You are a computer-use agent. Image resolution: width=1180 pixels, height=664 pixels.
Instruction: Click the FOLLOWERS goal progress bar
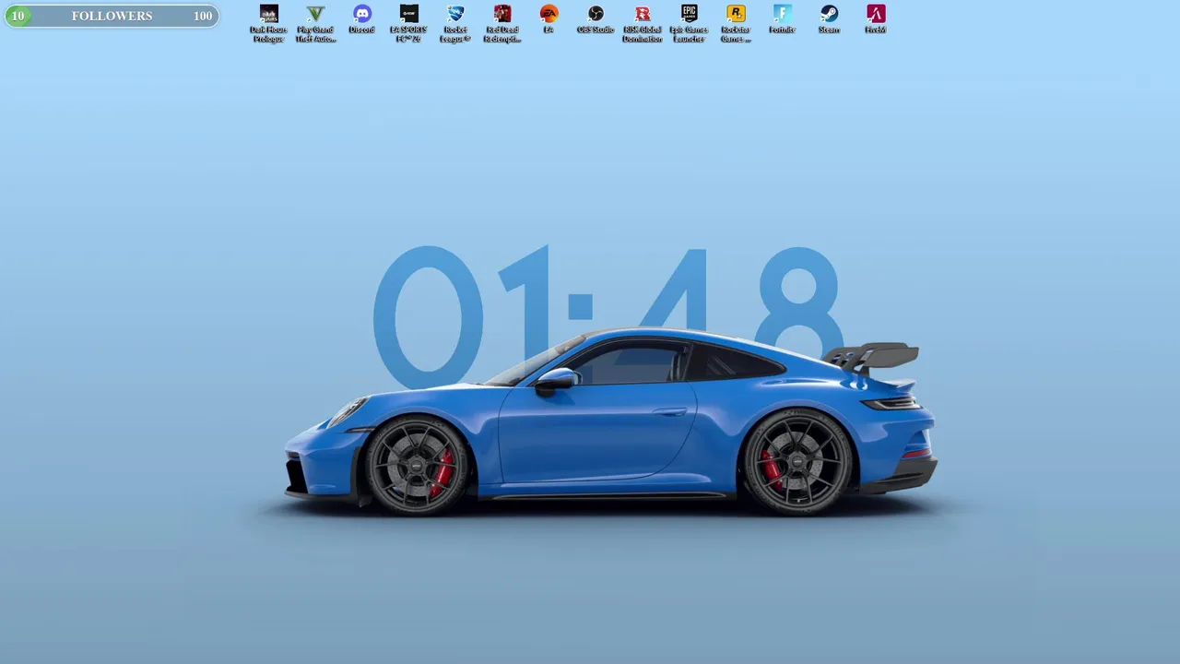tap(112, 16)
